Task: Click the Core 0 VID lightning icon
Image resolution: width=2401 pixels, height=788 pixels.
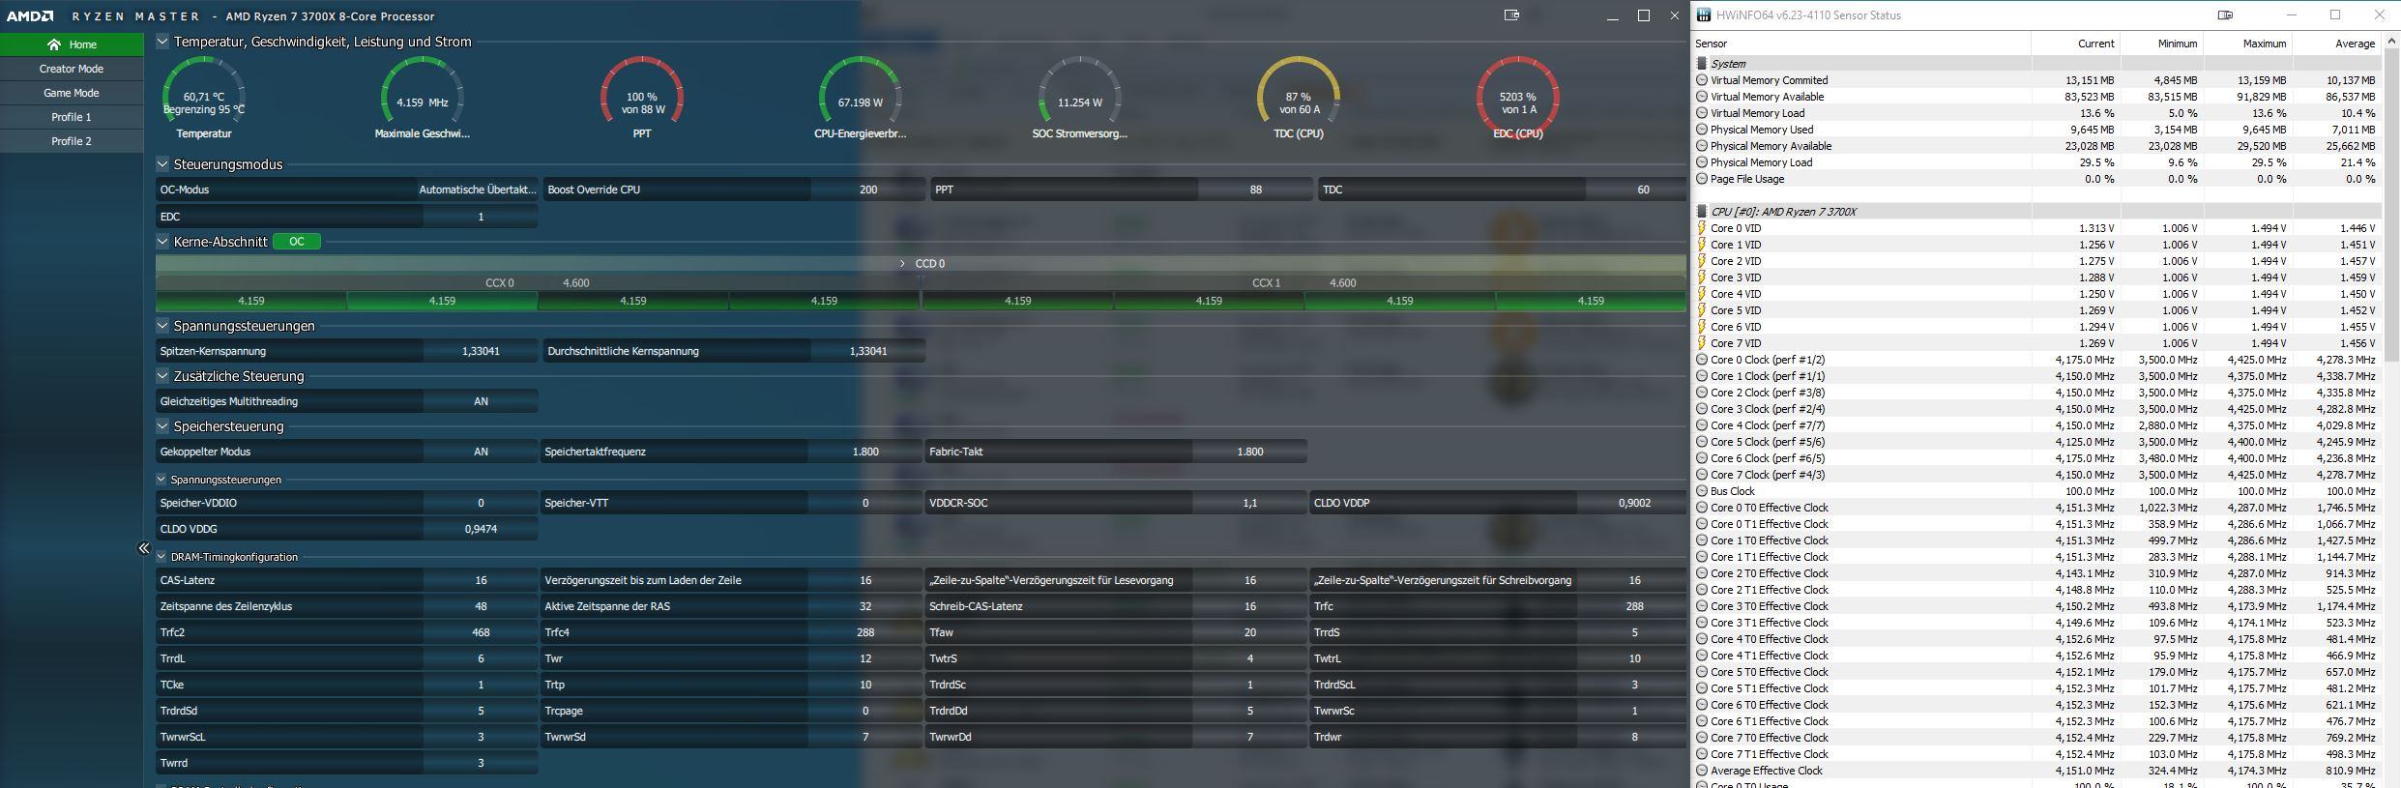Action: tap(1702, 228)
